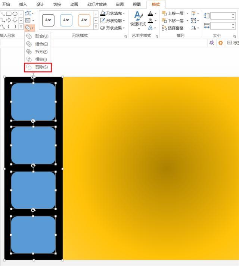Click 下移一层 send backward button

tap(173, 21)
